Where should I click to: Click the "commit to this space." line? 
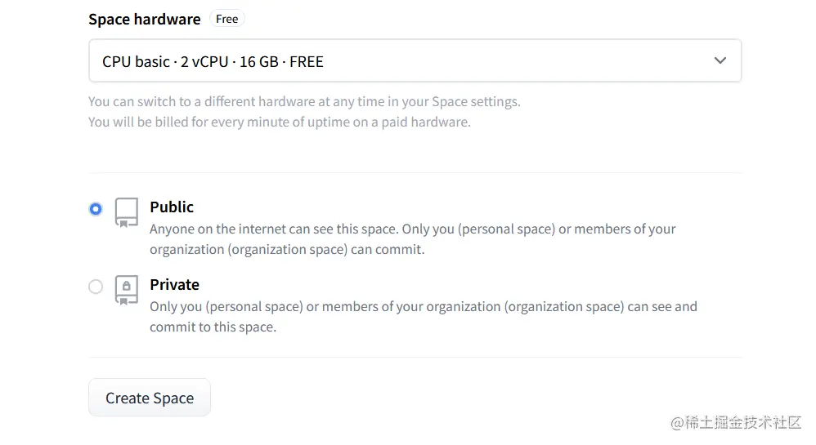pyautogui.click(x=213, y=327)
